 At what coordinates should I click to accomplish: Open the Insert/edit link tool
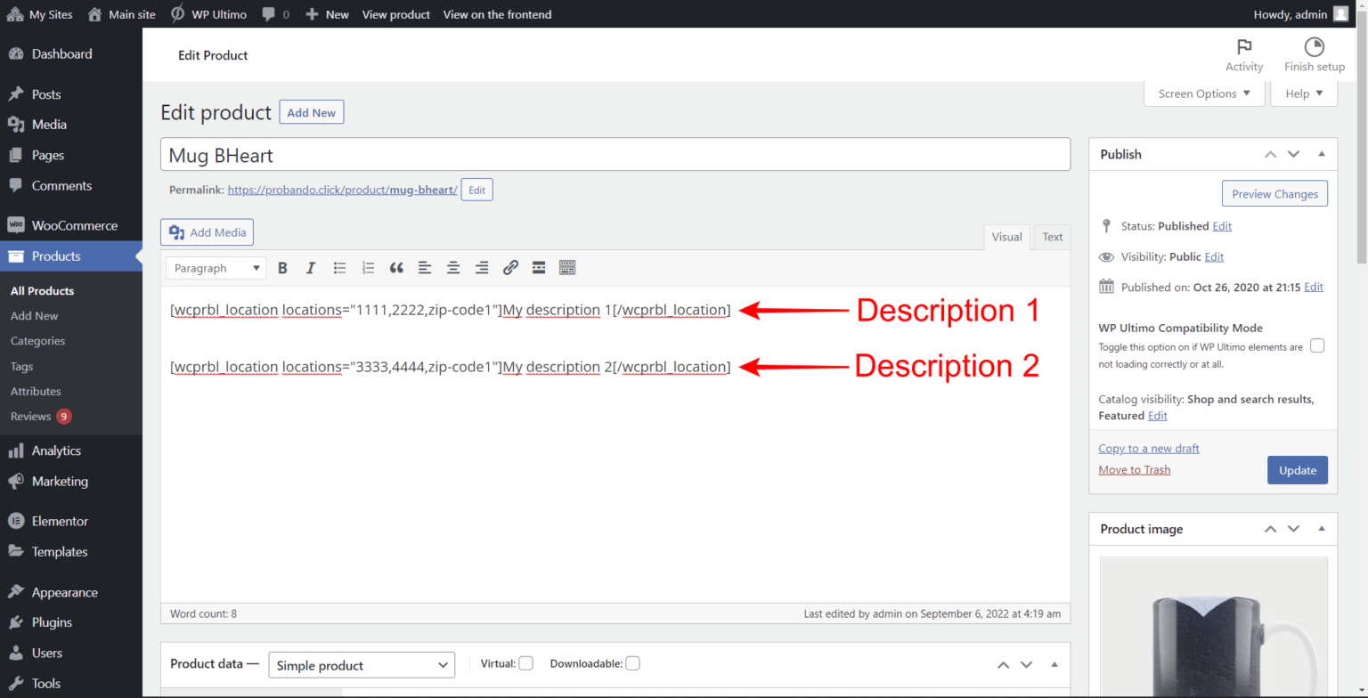(x=510, y=267)
